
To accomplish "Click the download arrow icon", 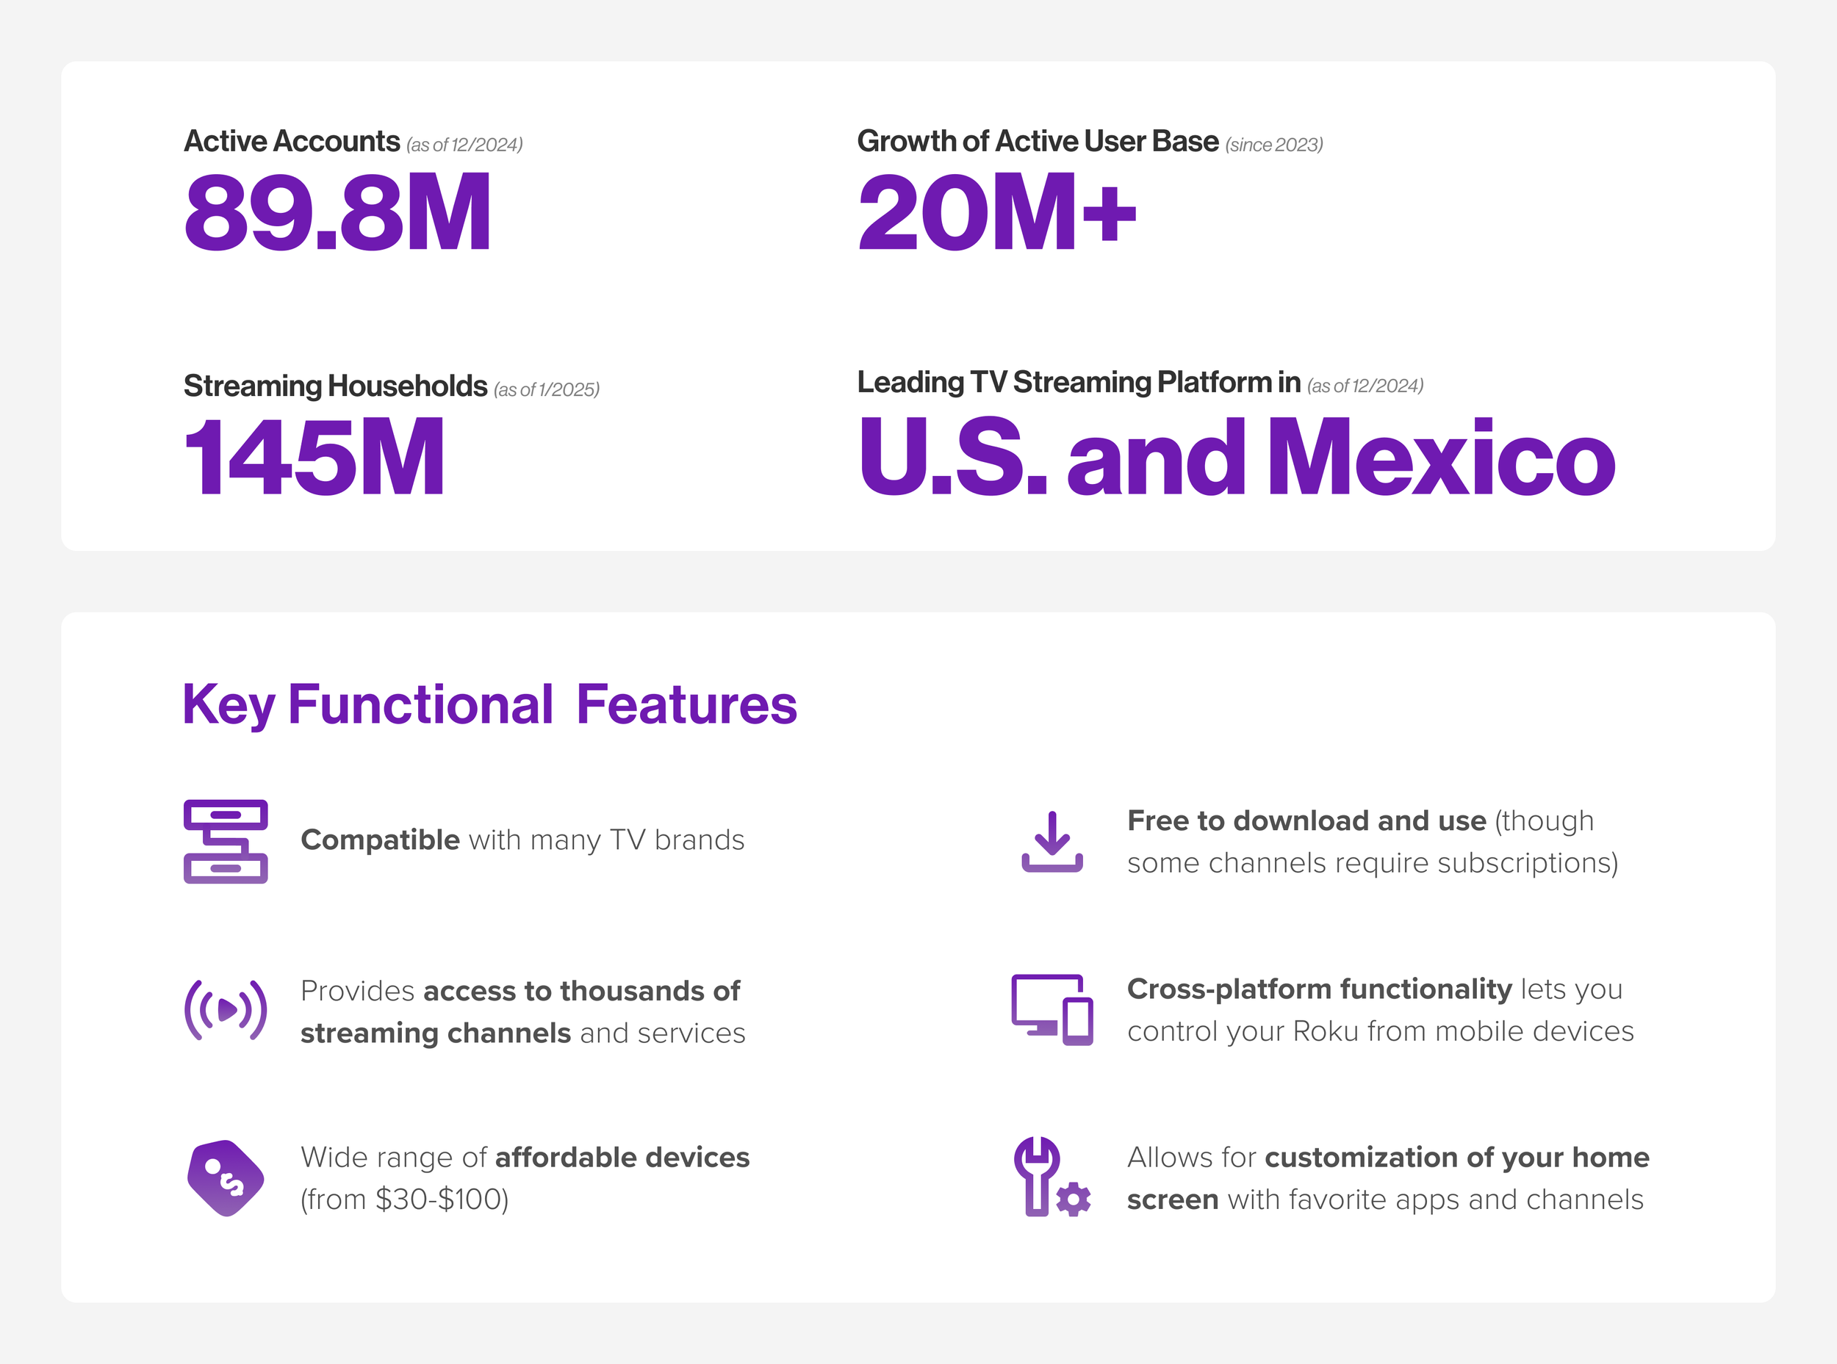I will click(1051, 842).
